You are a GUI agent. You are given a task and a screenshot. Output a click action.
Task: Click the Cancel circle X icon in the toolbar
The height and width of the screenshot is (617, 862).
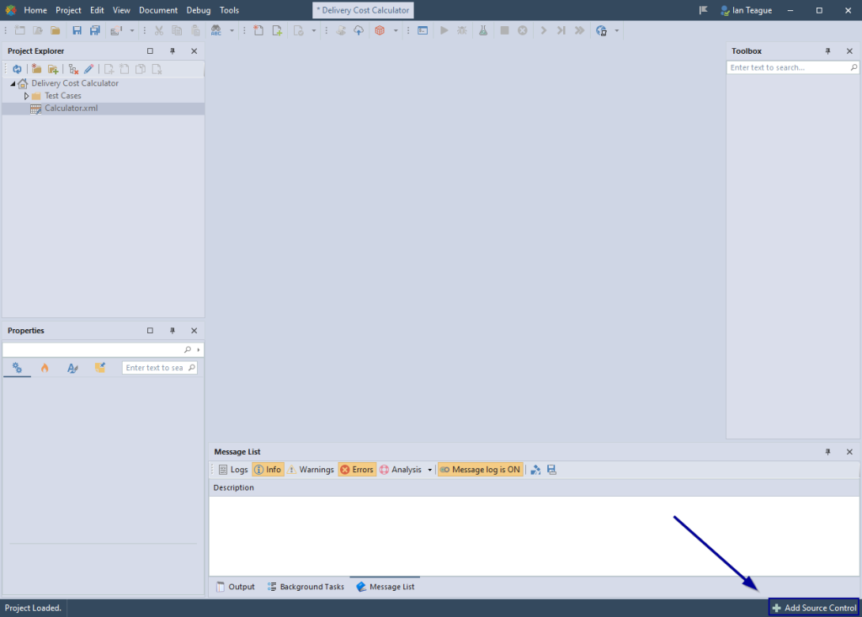tap(523, 31)
